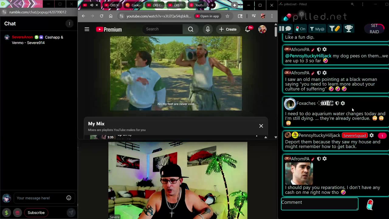Open YouTube account avatar menu
This screenshot has height=219, width=389.
(262, 29)
